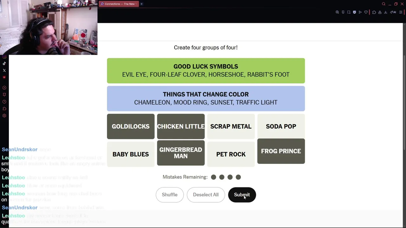Click the Deselect All button
This screenshot has width=406, height=228.
point(206,195)
